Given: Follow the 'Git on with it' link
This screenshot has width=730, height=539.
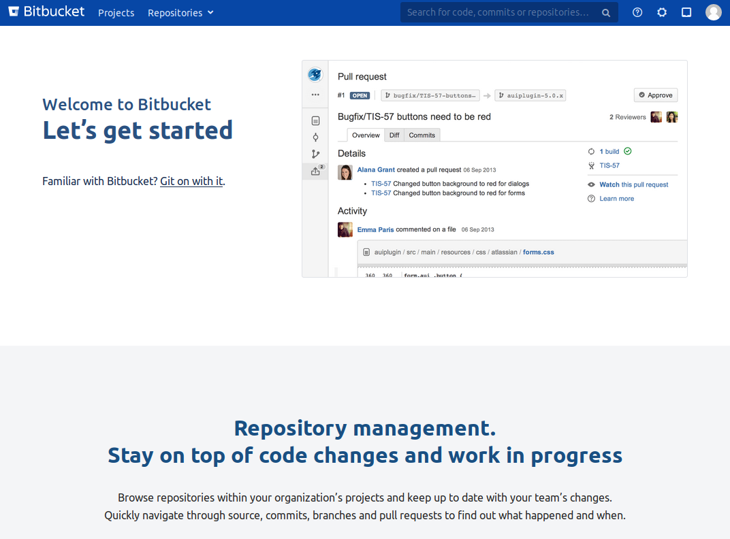Looking at the screenshot, I should click(191, 181).
